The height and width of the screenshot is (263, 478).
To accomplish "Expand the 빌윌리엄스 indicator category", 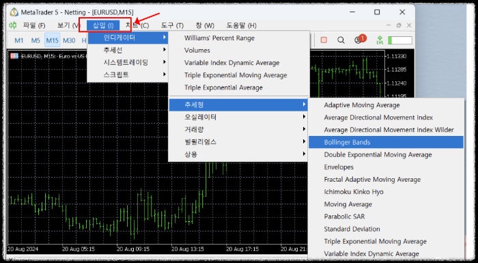I will click(x=238, y=142).
